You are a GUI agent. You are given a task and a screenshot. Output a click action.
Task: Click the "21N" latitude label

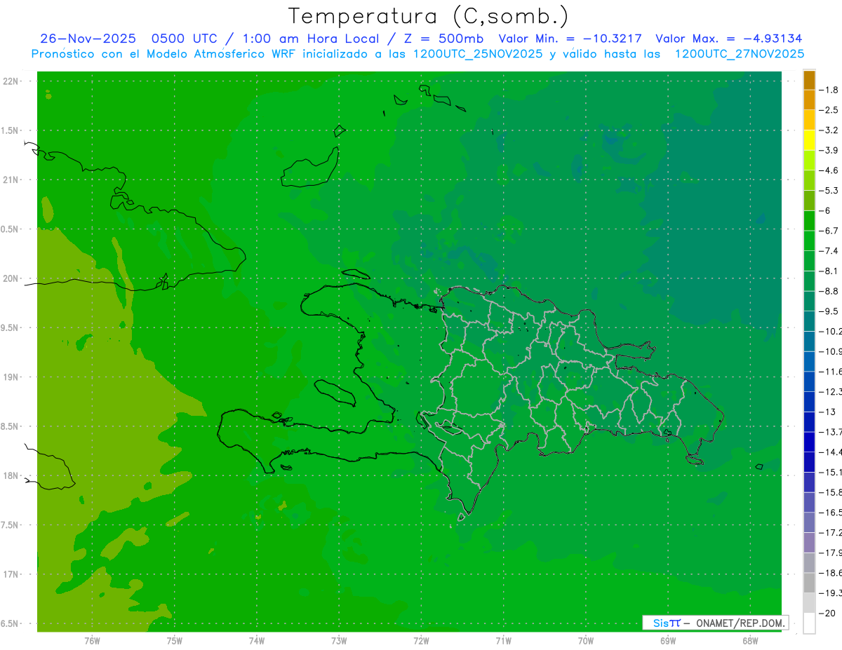click(x=11, y=180)
